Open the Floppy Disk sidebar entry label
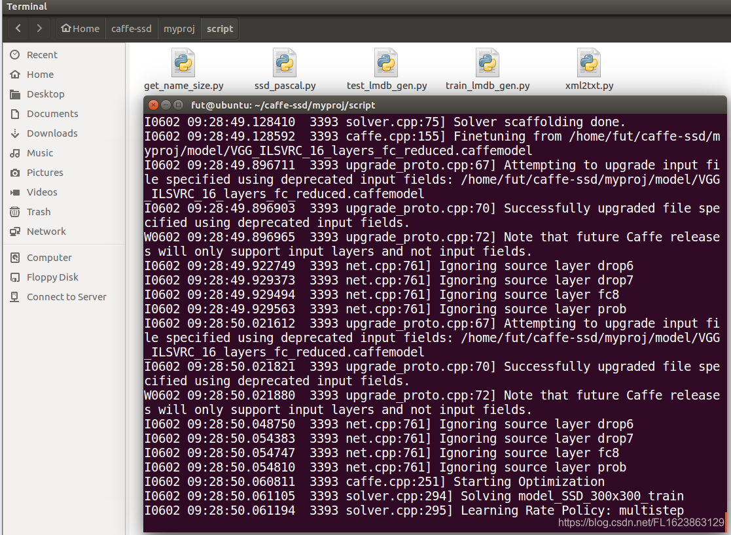Screen dimensions: 731x535 [x=52, y=277]
